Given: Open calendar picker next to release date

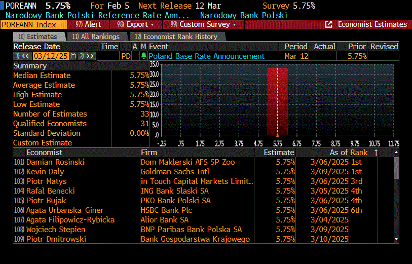Looking at the screenshot, I should click(x=73, y=56).
